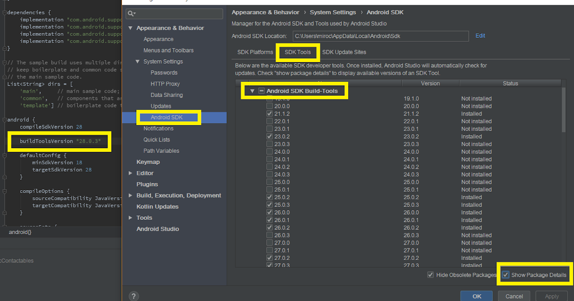Click the help question mark icon
The image size is (574, 301).
[x=133, y=295]
